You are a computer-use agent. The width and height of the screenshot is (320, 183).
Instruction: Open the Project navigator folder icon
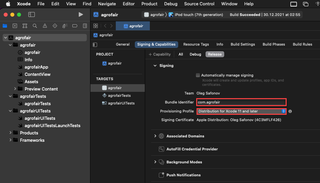pyautogui.click(x=5, y=26)
